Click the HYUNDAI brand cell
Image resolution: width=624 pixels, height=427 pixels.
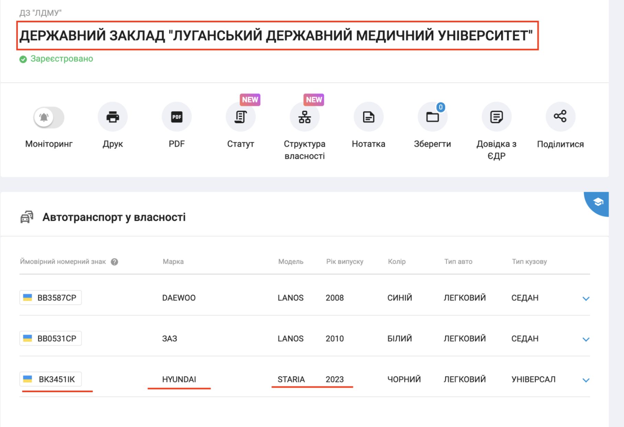[x=179, y=379]
